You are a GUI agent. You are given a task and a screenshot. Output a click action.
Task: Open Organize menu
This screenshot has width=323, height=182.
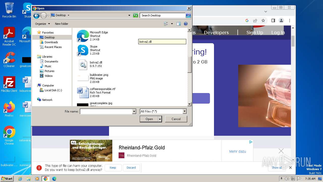[42, 24]
